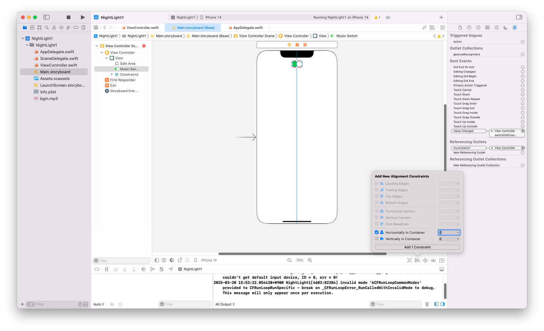Viewport: 544px width, 331px height.
Task: Collapse the NightLight1 project root
Action: tap(23, 38)
